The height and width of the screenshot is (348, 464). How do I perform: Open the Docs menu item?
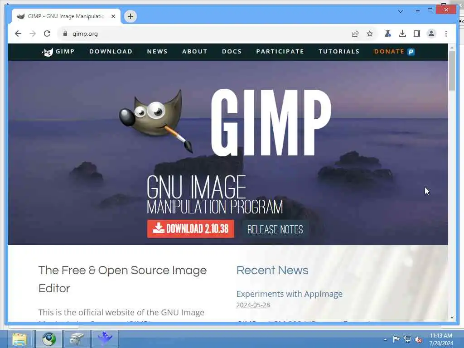click(x=232, y=52)
